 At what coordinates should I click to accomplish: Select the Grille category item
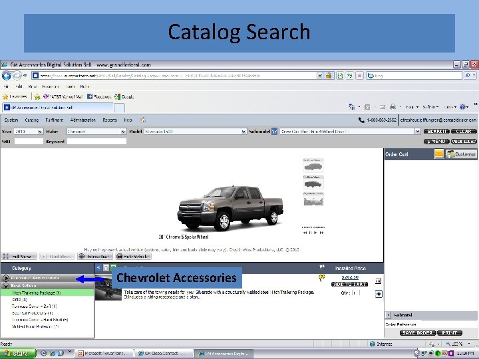[19, 299]
